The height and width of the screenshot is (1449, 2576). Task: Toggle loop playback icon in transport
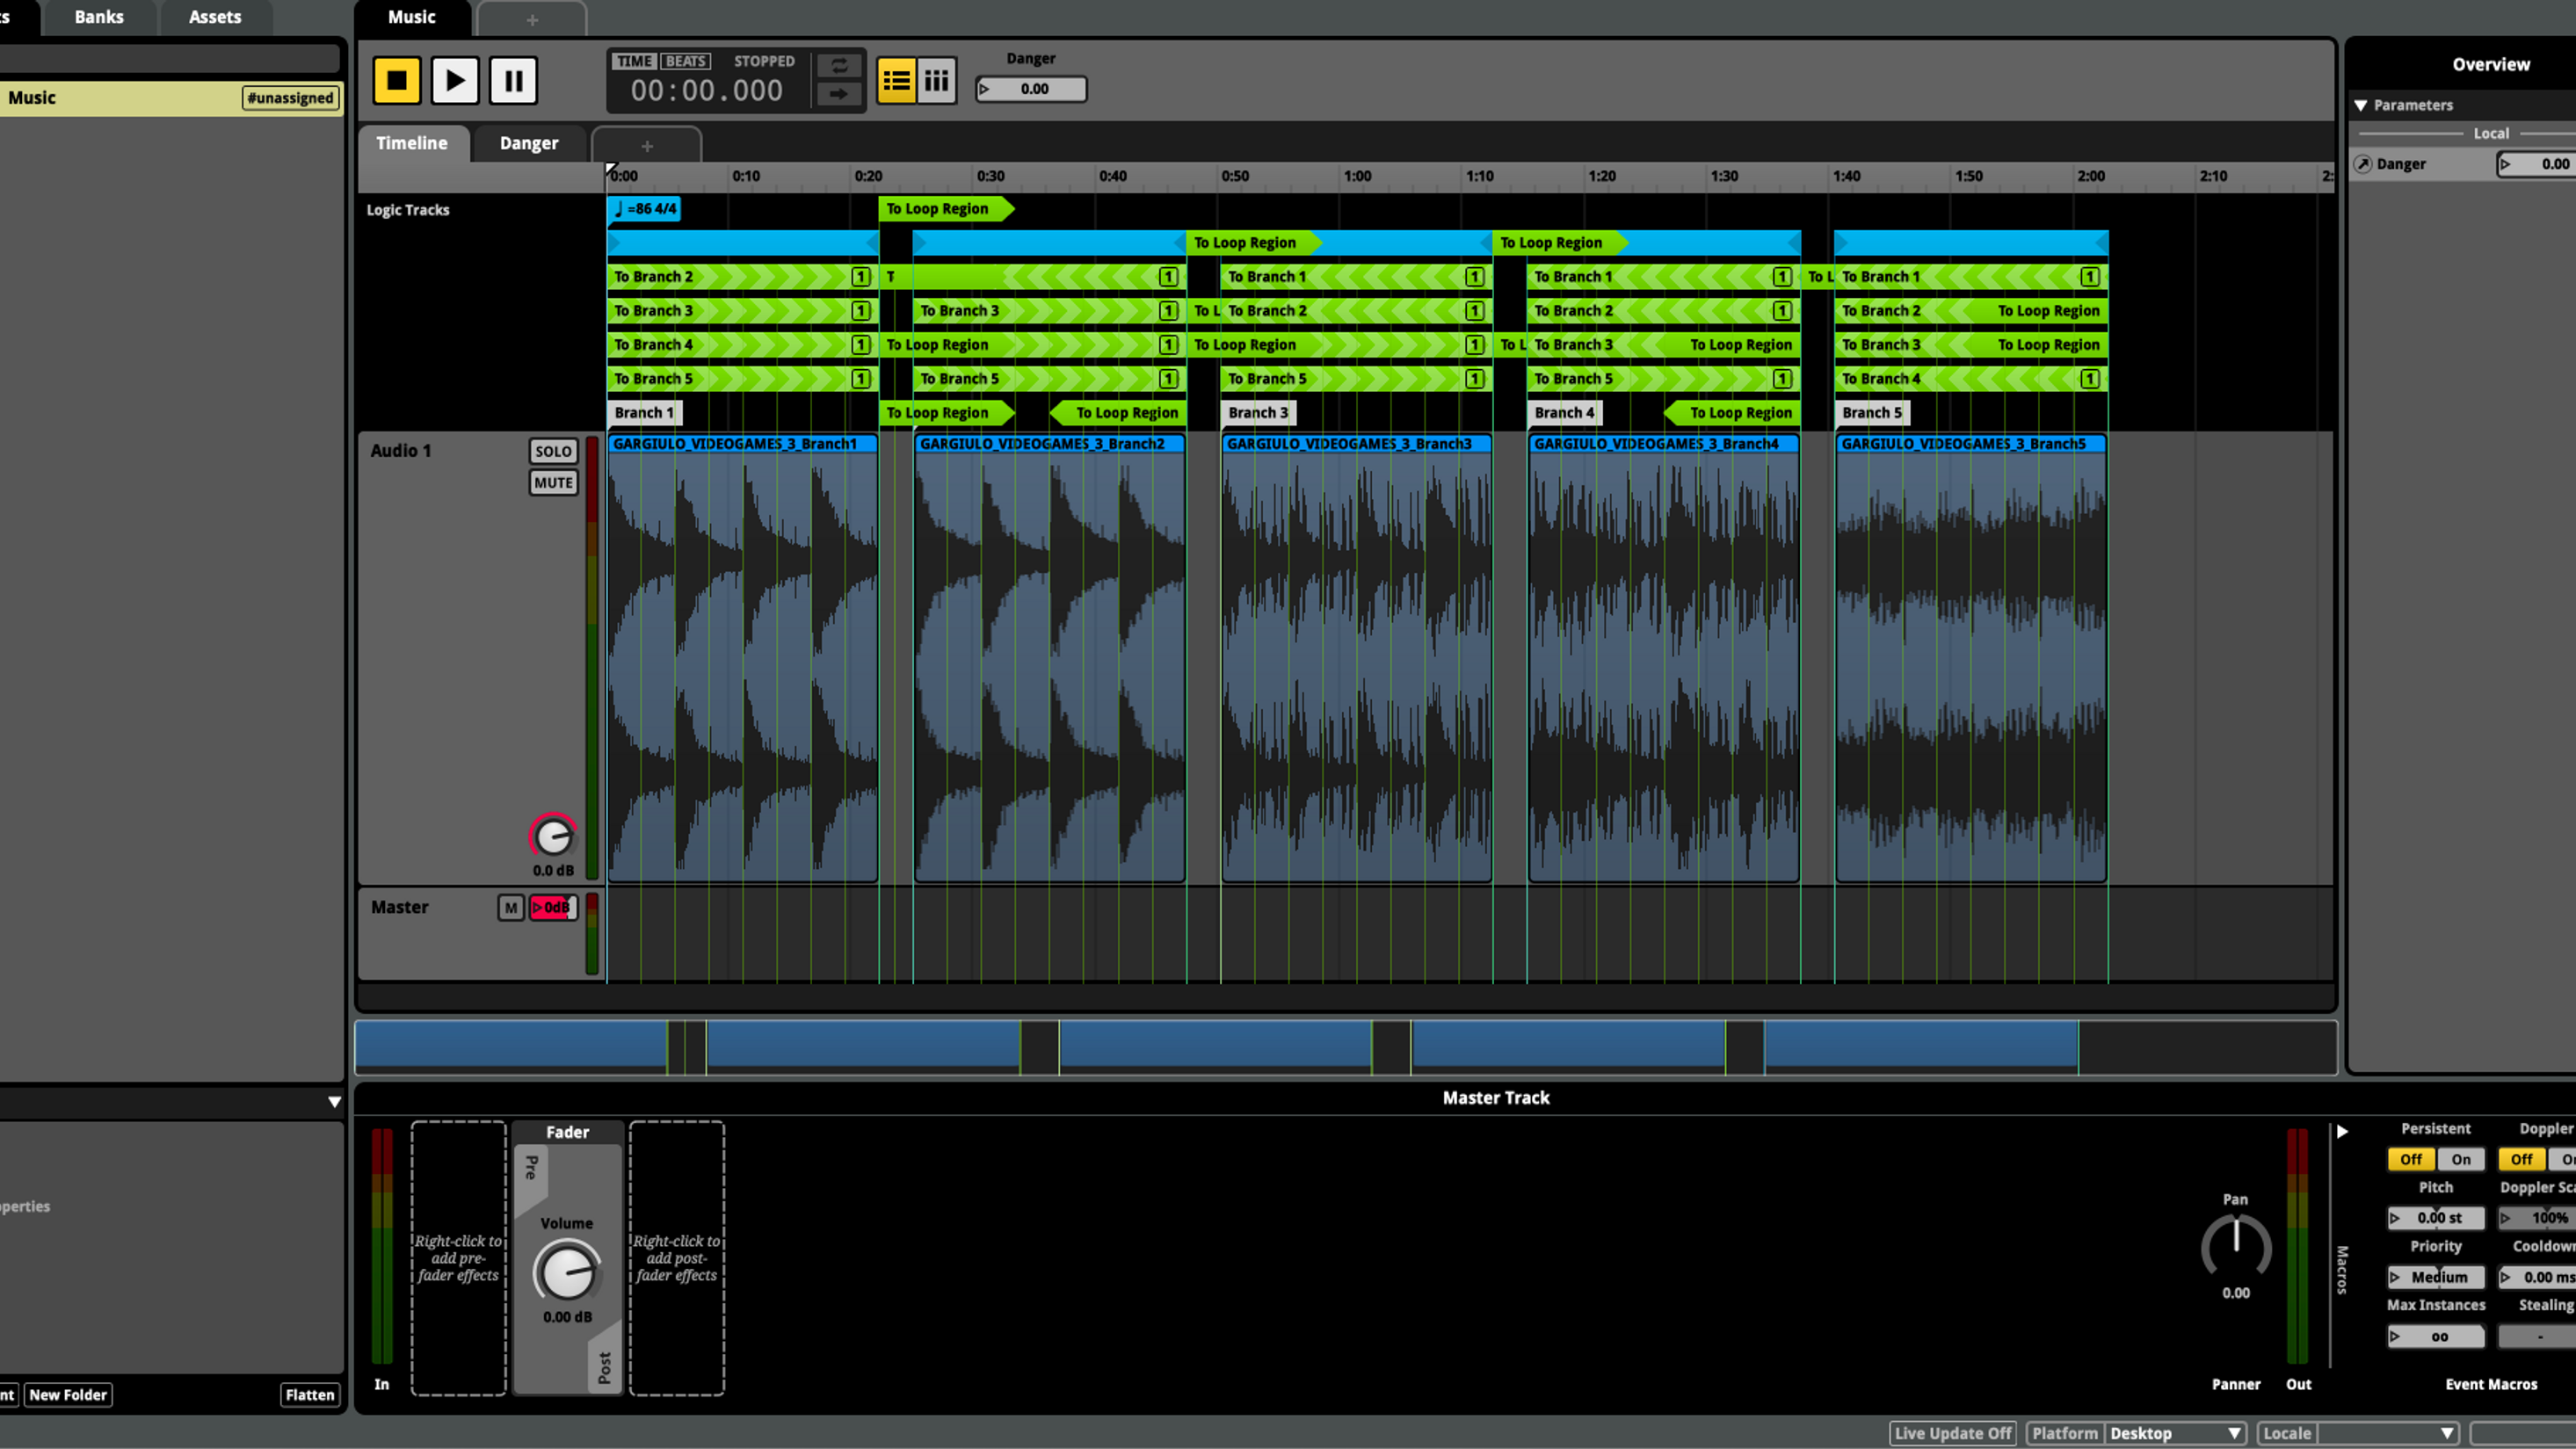coord(838,66)
